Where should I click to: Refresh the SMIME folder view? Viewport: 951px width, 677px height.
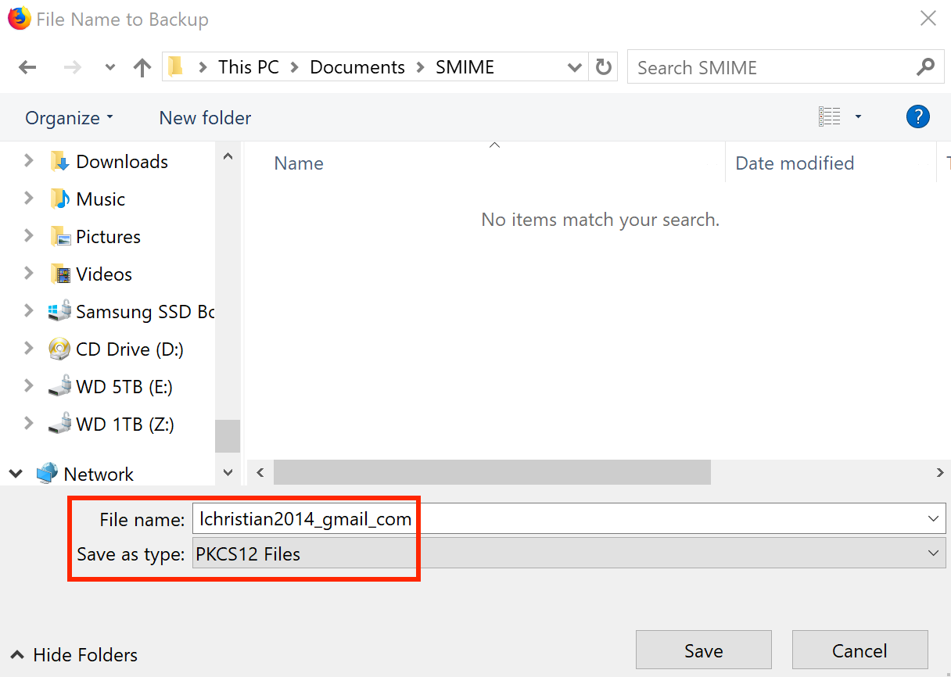point(602,67)
